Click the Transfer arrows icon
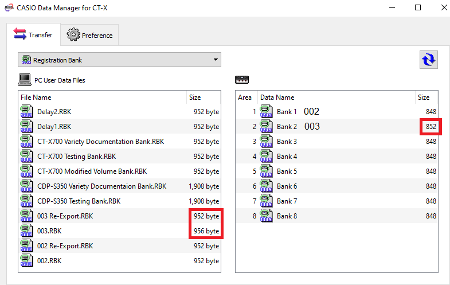450x285 pixels. pyautogui.click(x=20, y=34)
